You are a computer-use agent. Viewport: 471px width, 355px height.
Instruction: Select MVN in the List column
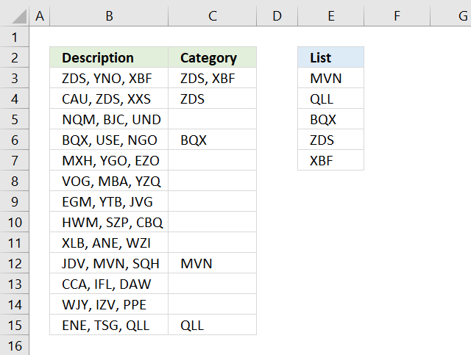330,78
